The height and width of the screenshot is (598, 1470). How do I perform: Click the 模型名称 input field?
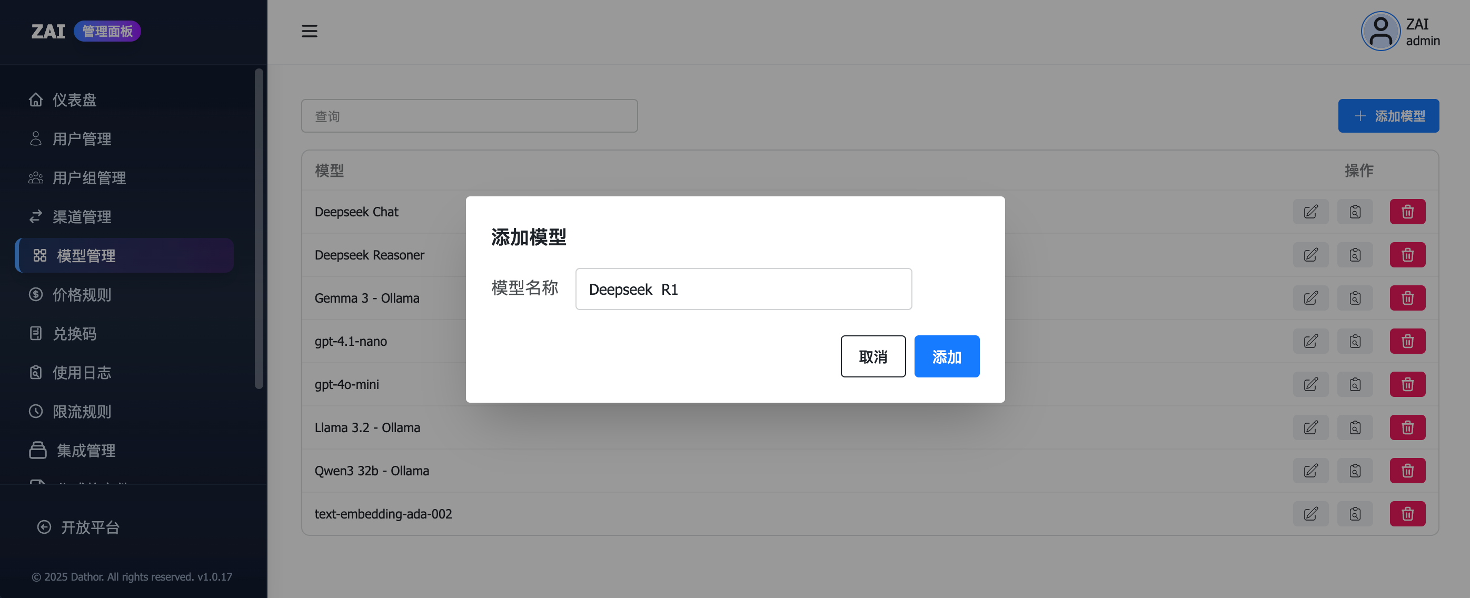(743, 290)
